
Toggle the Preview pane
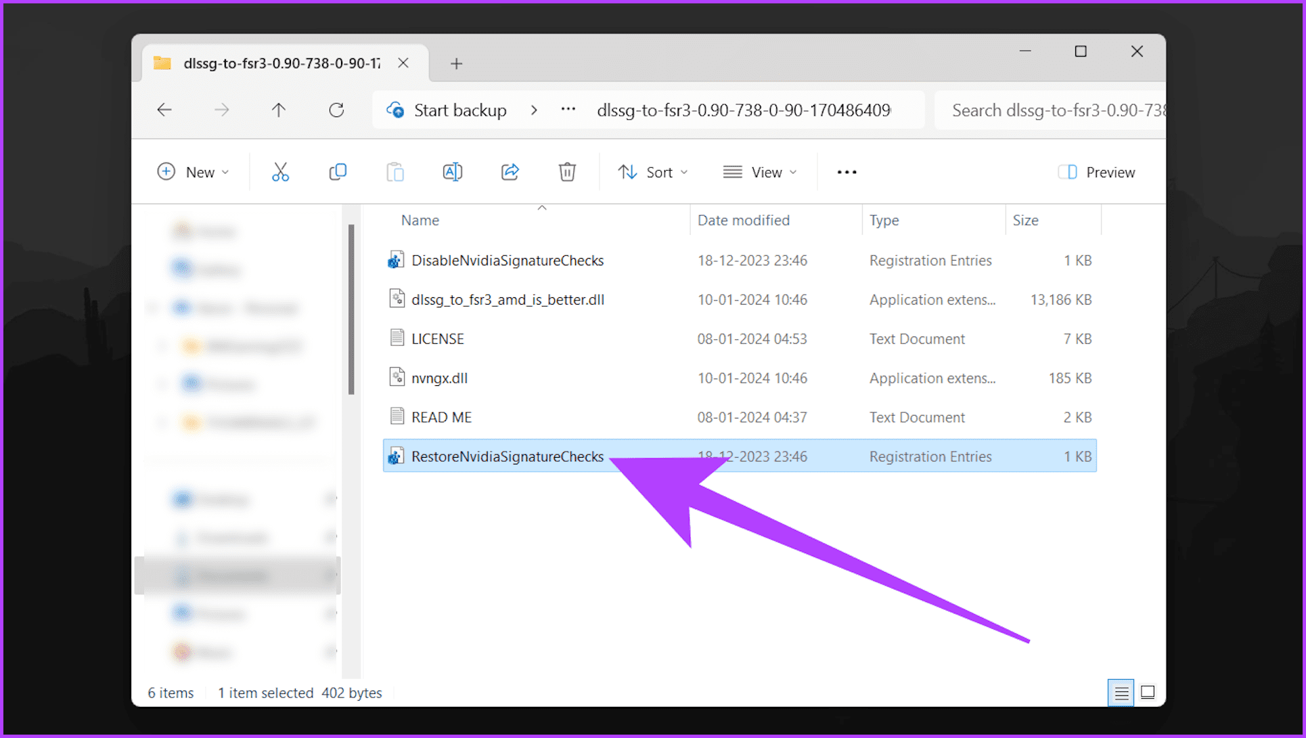1096,171
